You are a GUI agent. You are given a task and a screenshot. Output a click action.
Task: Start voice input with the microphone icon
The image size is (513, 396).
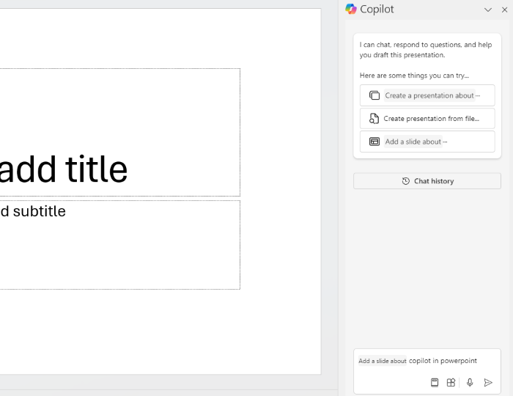click(x=470, y=382)
